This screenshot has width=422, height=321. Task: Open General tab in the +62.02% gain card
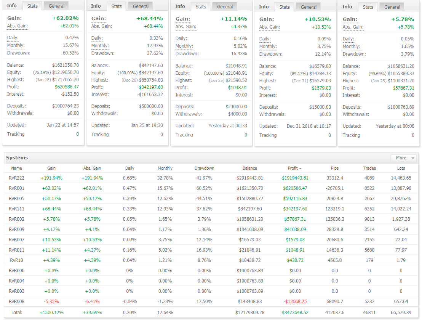click(56, 6)
